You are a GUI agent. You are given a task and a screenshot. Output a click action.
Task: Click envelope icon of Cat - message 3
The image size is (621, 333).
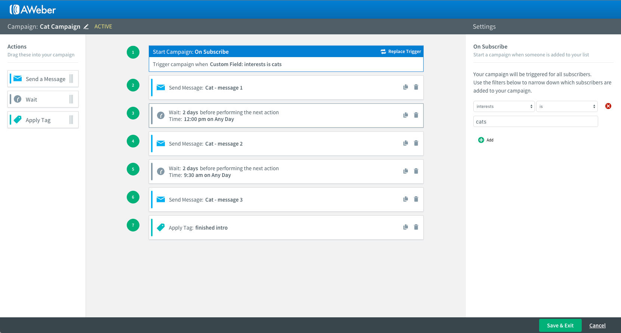click(x=161, y=199)
